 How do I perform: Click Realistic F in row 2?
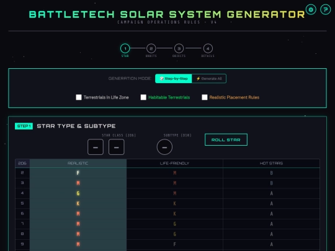tap(78, 173)
